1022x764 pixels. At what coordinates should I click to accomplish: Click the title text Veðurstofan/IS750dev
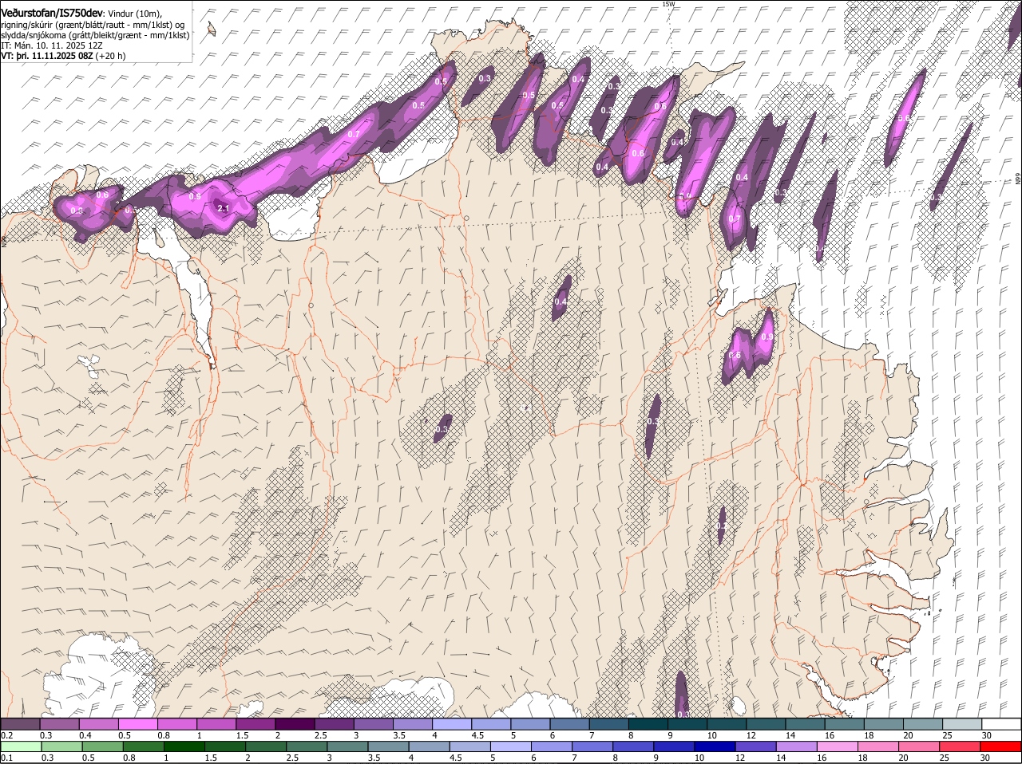(52, 14)
